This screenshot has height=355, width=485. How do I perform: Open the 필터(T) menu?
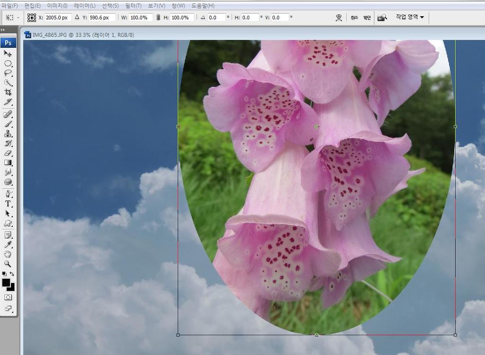(133, 6)
